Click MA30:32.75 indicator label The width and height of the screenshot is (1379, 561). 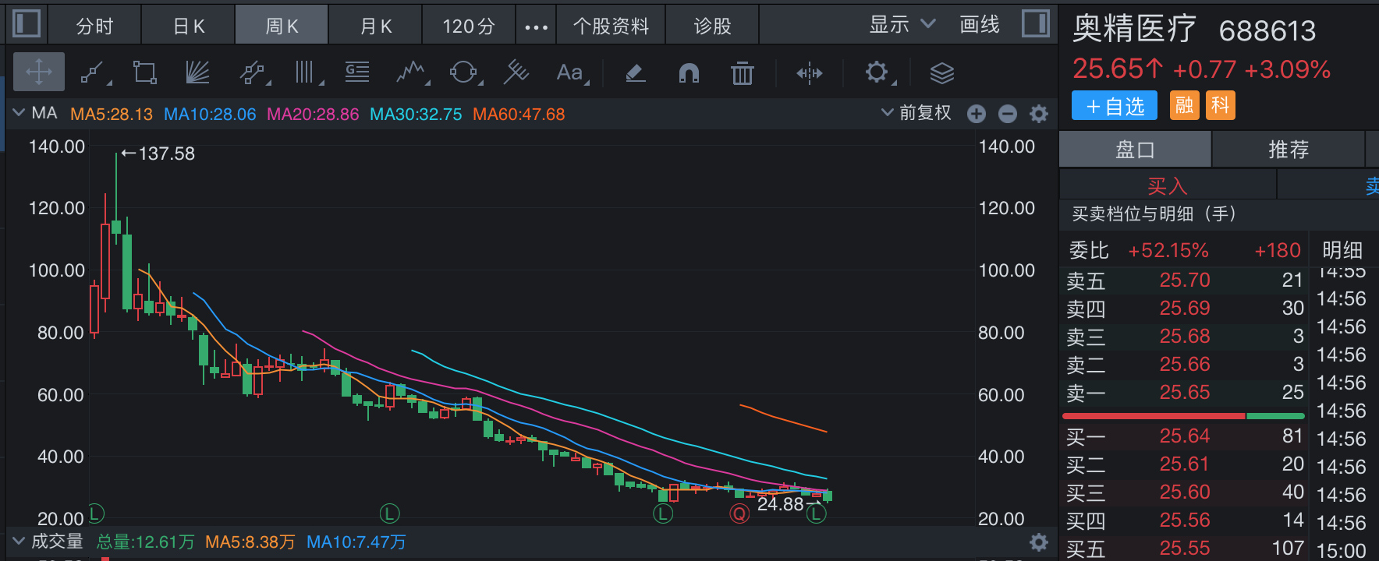click(x=416, y=115)
